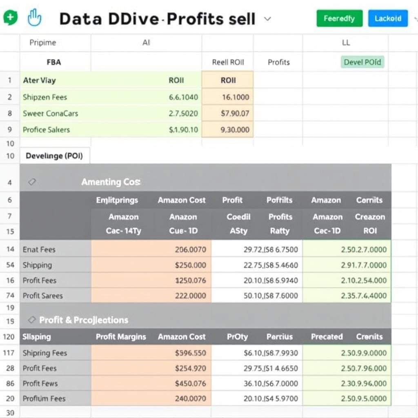The height and width of the screenshot is (418, 418).
Task: Click the Profit Margins column header
Action: 121,337
